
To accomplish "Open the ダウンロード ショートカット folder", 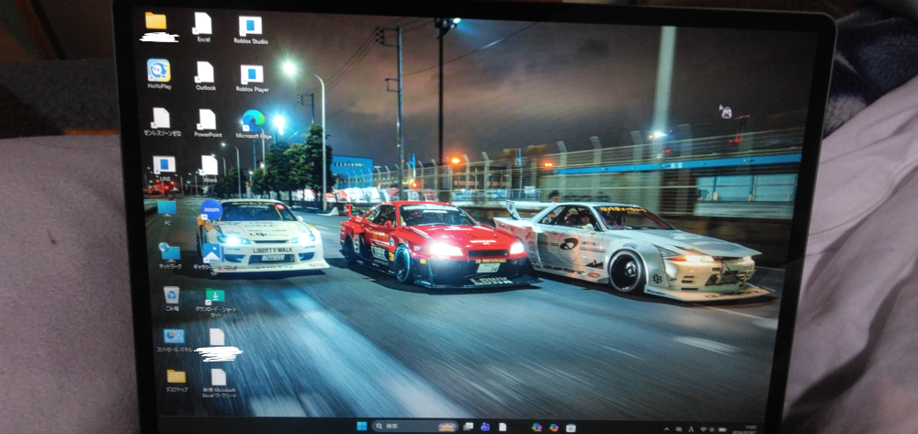I will pyautogui.click(x=215, y=303).
